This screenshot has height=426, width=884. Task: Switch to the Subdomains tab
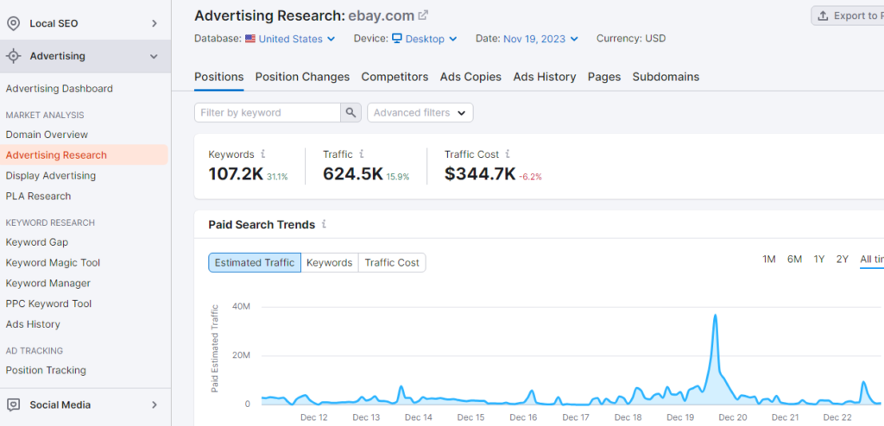pyautogui.click(x=666, y=77)
